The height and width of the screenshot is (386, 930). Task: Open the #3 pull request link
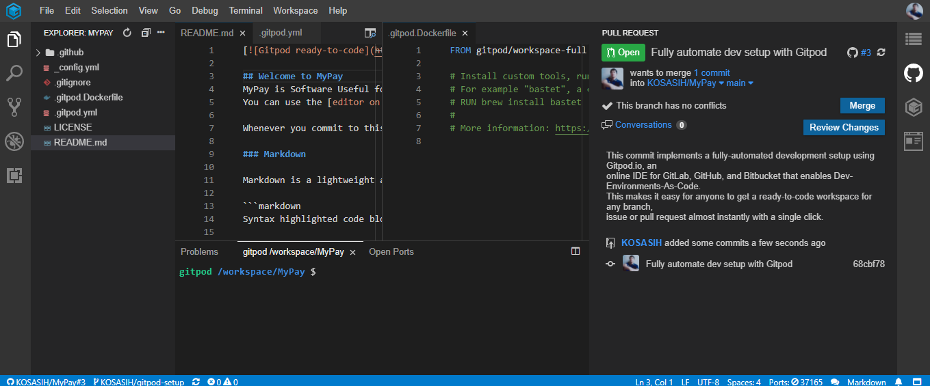pyautogui.click(x=866, y=53)
